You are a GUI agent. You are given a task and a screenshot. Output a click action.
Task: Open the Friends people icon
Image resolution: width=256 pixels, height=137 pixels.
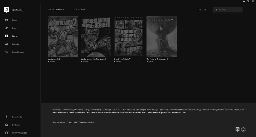(x=6, y=44)
